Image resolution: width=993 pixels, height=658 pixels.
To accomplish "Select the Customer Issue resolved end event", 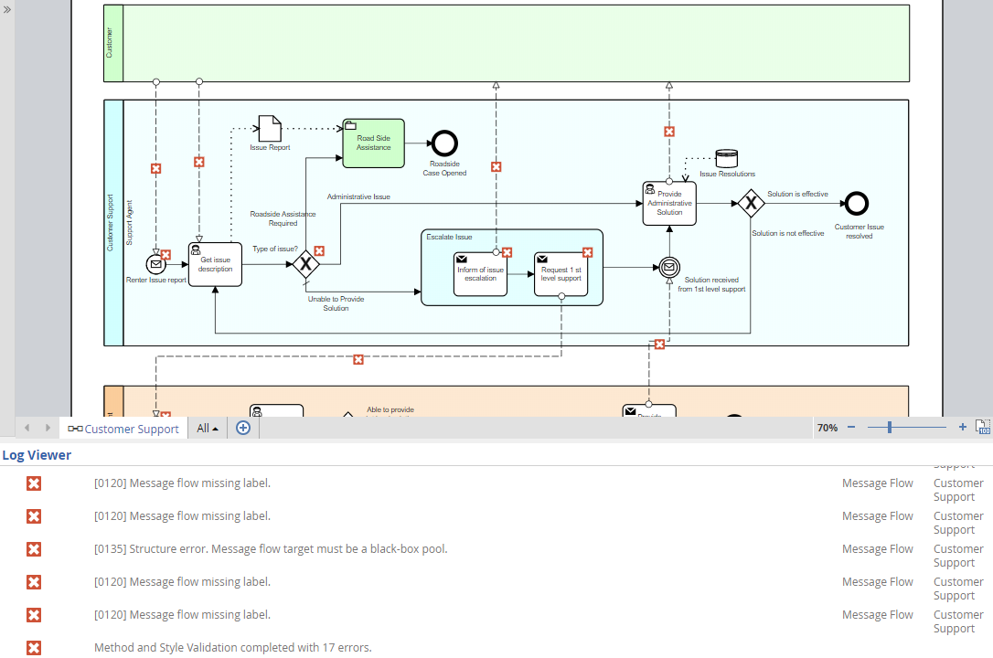I will 857,204.
